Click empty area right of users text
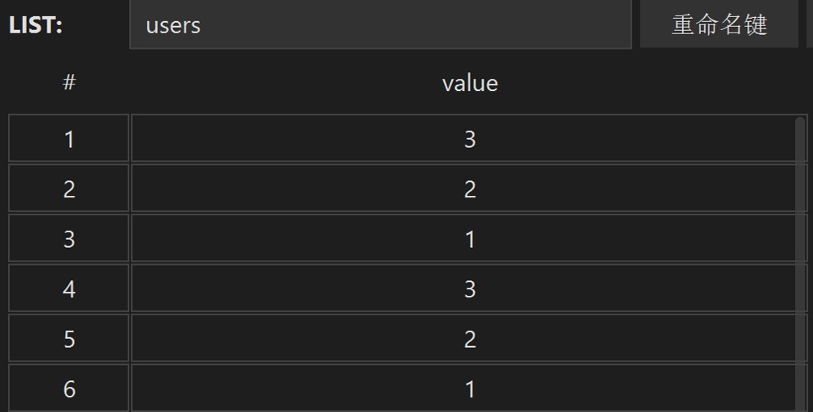This screenshot has height=412, width=813. [x=415, y=24]
